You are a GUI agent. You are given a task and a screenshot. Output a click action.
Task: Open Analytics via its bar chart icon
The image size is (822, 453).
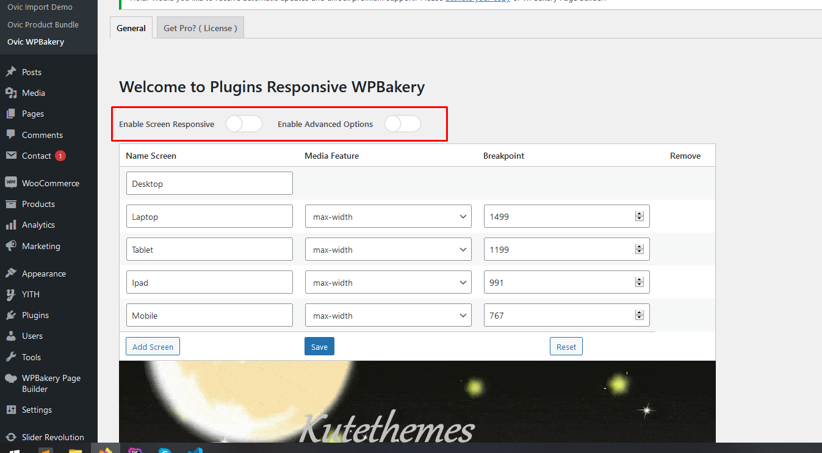tap(11, 225)
